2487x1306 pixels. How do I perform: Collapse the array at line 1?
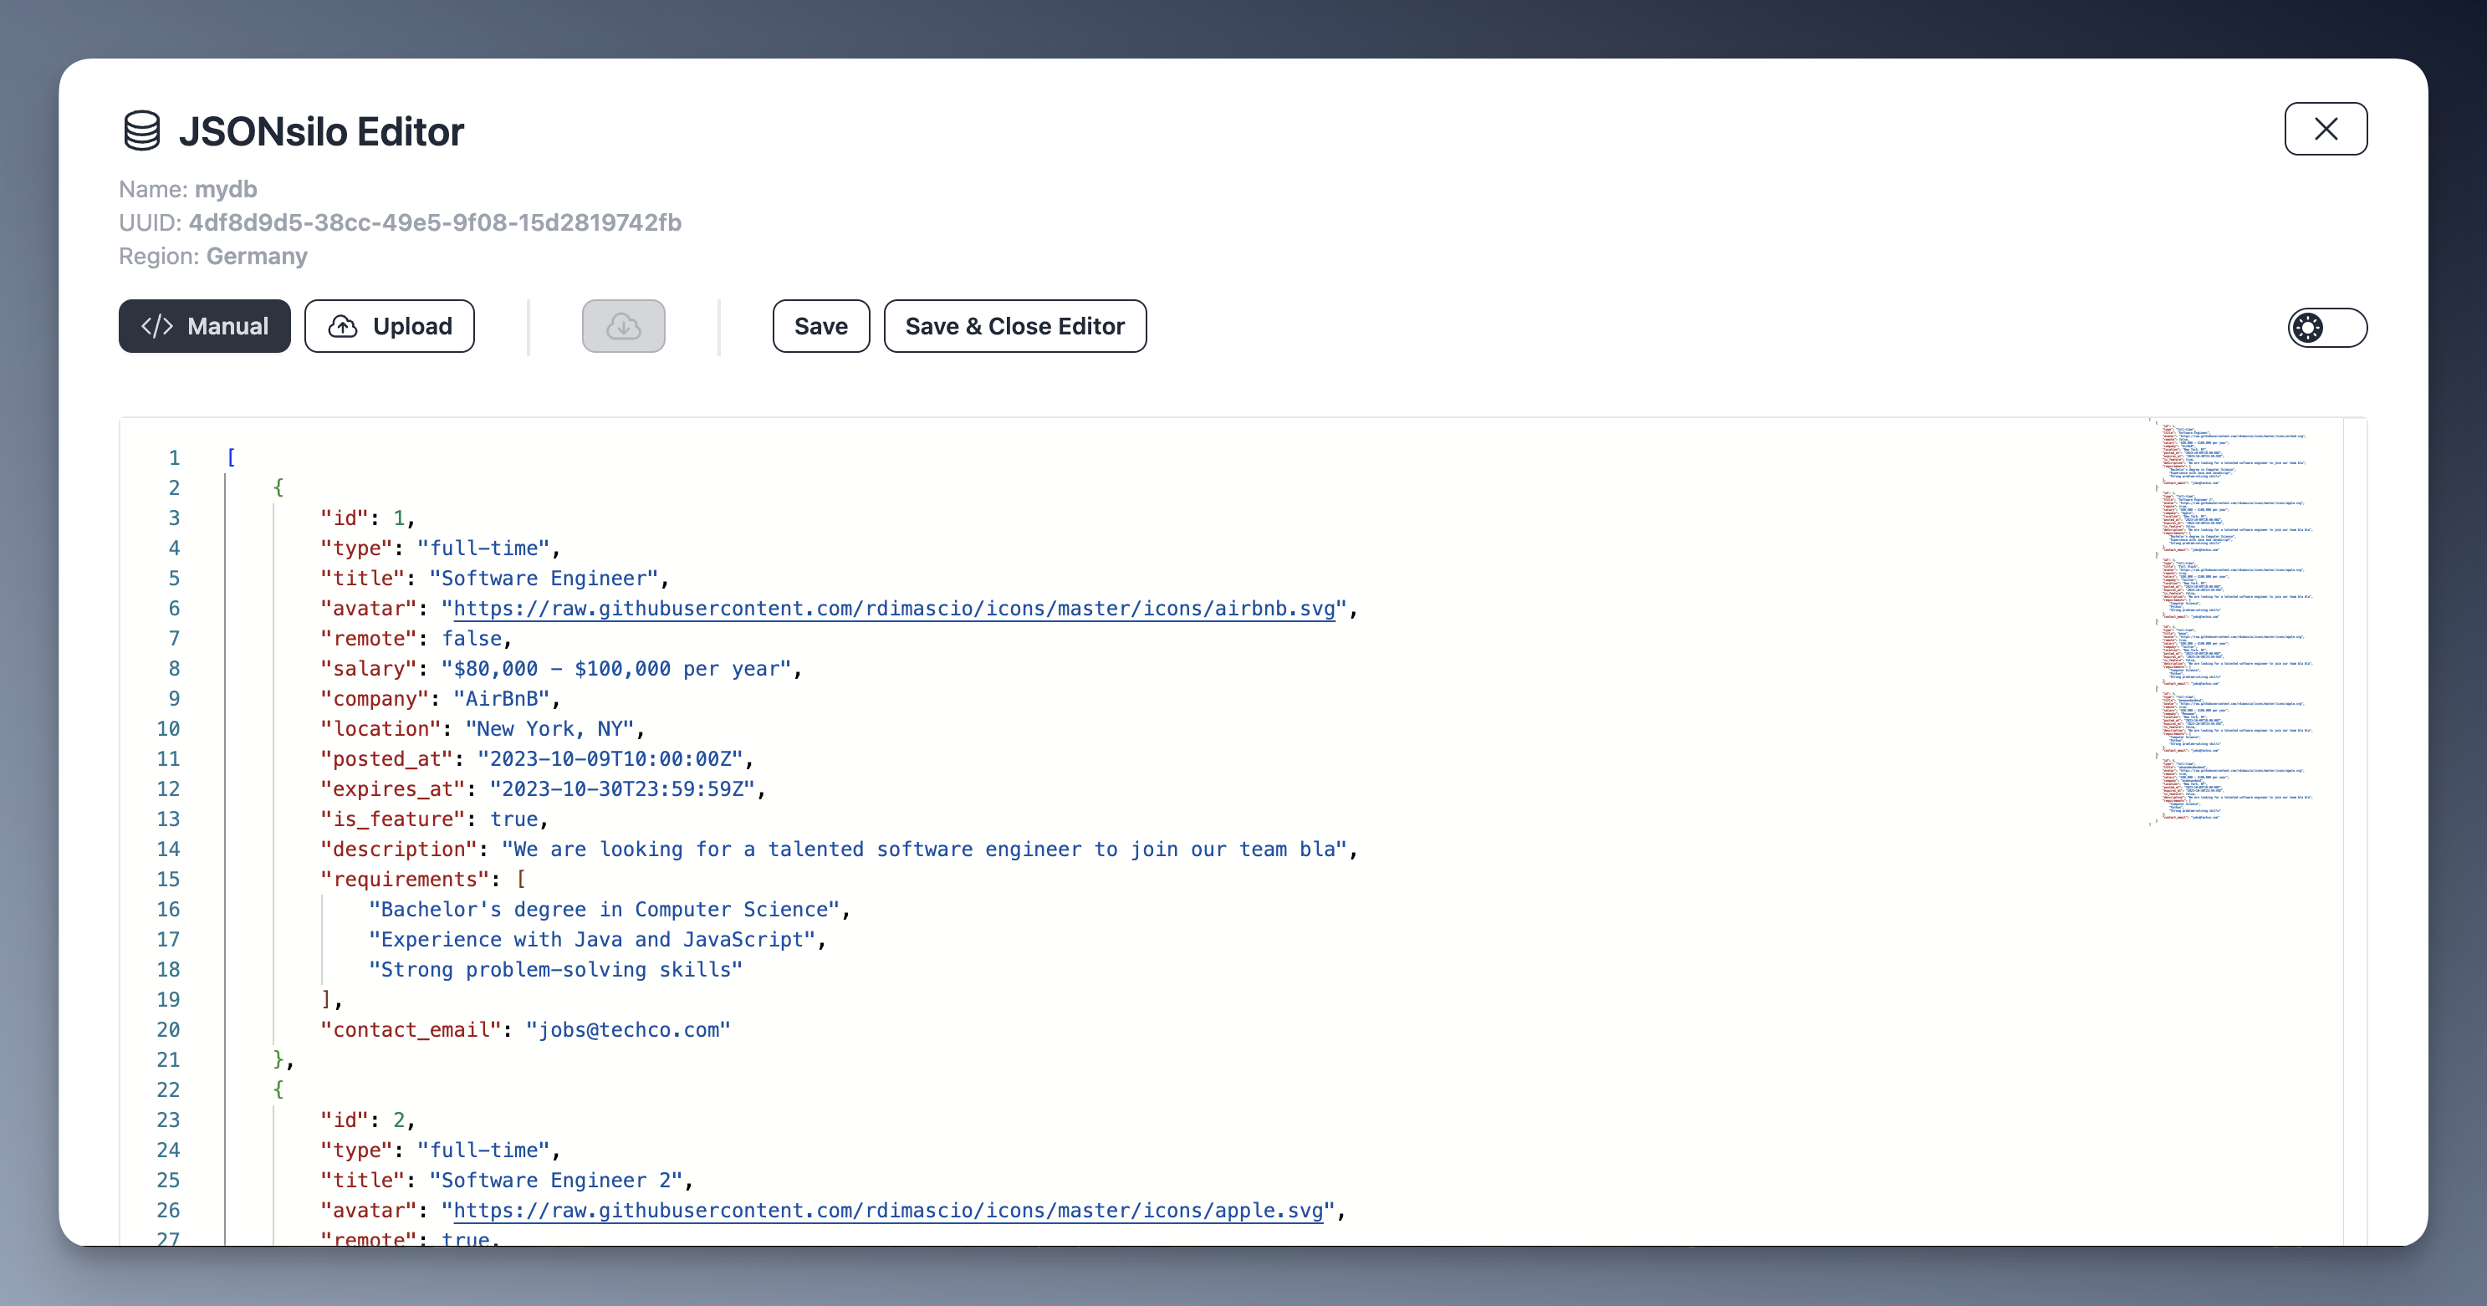coord(205,457)
